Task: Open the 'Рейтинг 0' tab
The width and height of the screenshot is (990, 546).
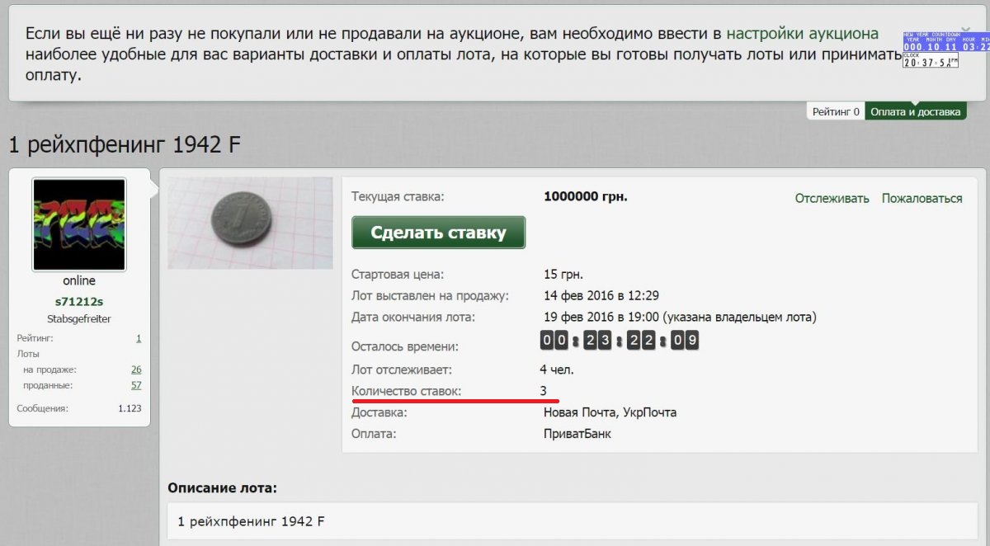Action: pos(836,111)
